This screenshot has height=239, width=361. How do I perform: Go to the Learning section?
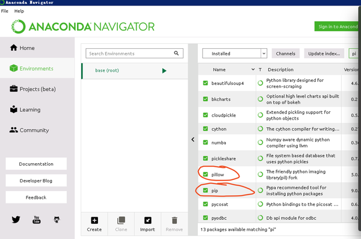point(25,110)
